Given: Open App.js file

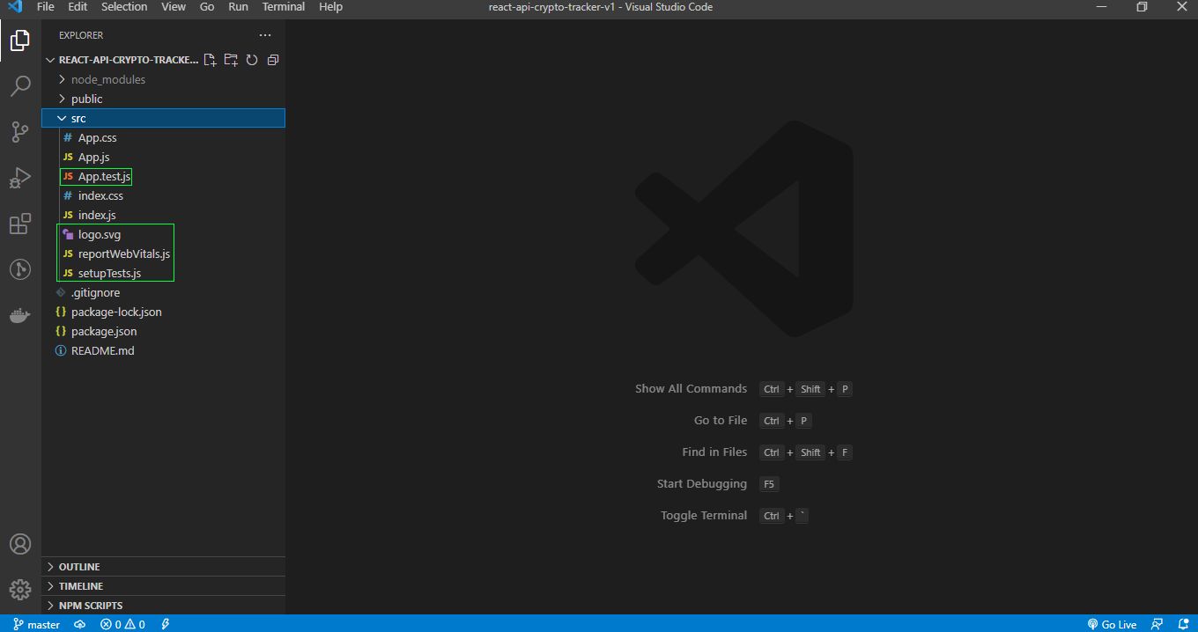Looking at the screenshot, I should click(163, 157).
